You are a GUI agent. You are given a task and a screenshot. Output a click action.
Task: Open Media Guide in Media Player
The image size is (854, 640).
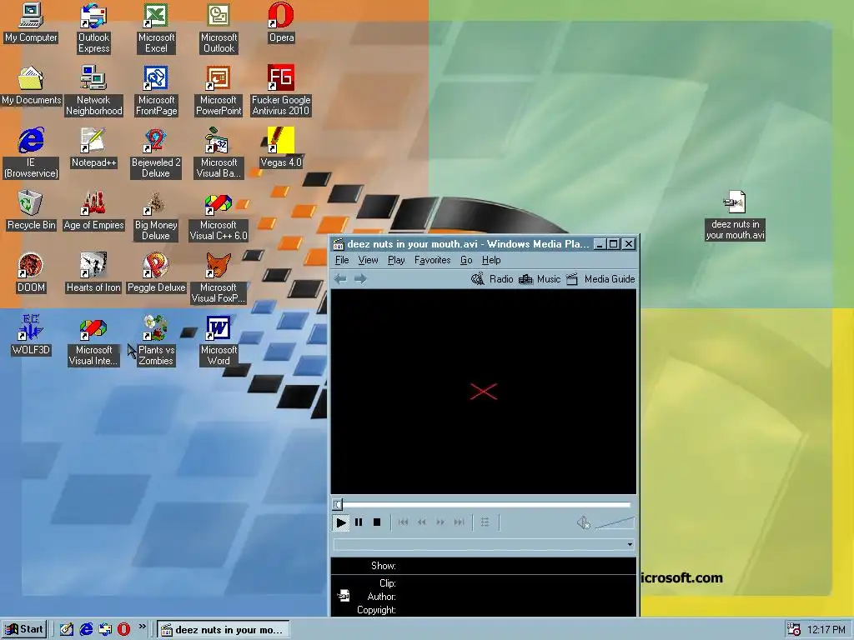pyautogui.click(x=600, y=279)
